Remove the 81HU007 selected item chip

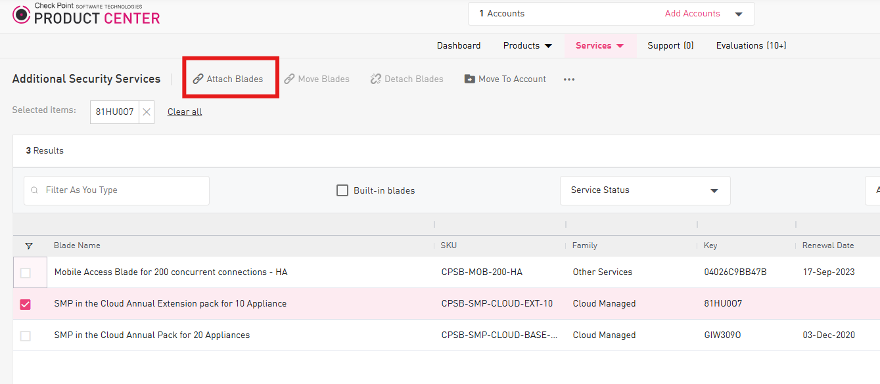[x=147, y=112]
